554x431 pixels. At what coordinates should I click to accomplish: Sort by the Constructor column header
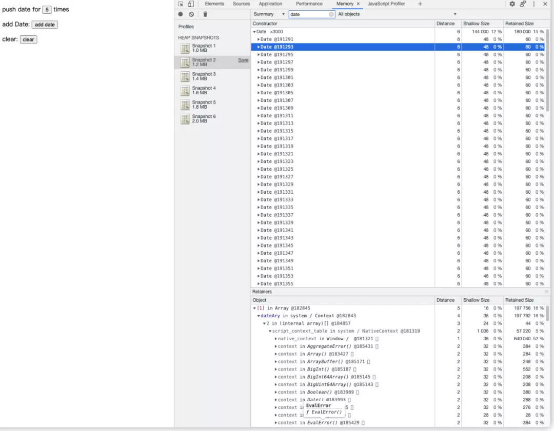click(343, 24)
